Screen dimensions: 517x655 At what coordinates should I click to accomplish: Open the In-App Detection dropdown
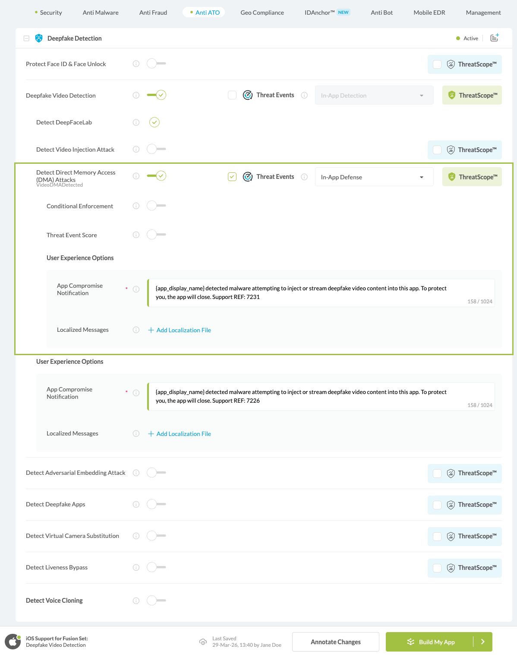click(x=374, y=95)
